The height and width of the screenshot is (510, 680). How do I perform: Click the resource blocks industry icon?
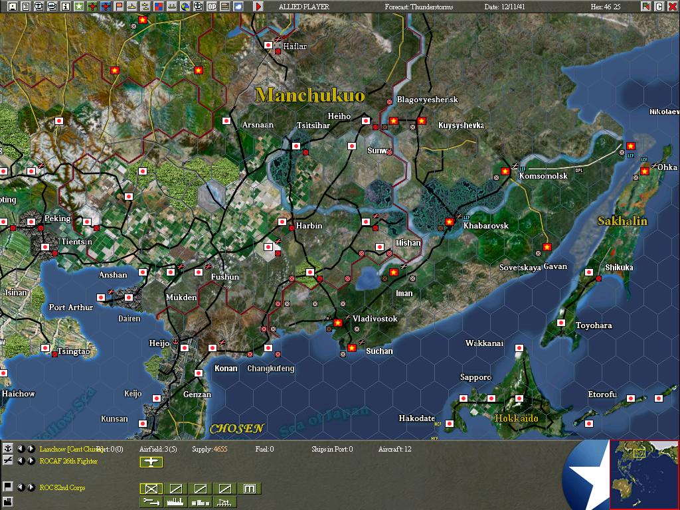point(200,502)
